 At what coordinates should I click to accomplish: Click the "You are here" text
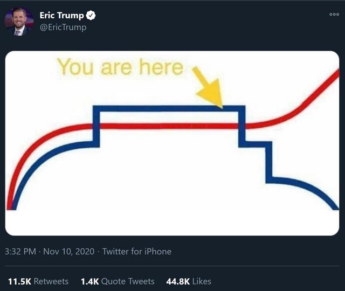click(x=120, y=68)
